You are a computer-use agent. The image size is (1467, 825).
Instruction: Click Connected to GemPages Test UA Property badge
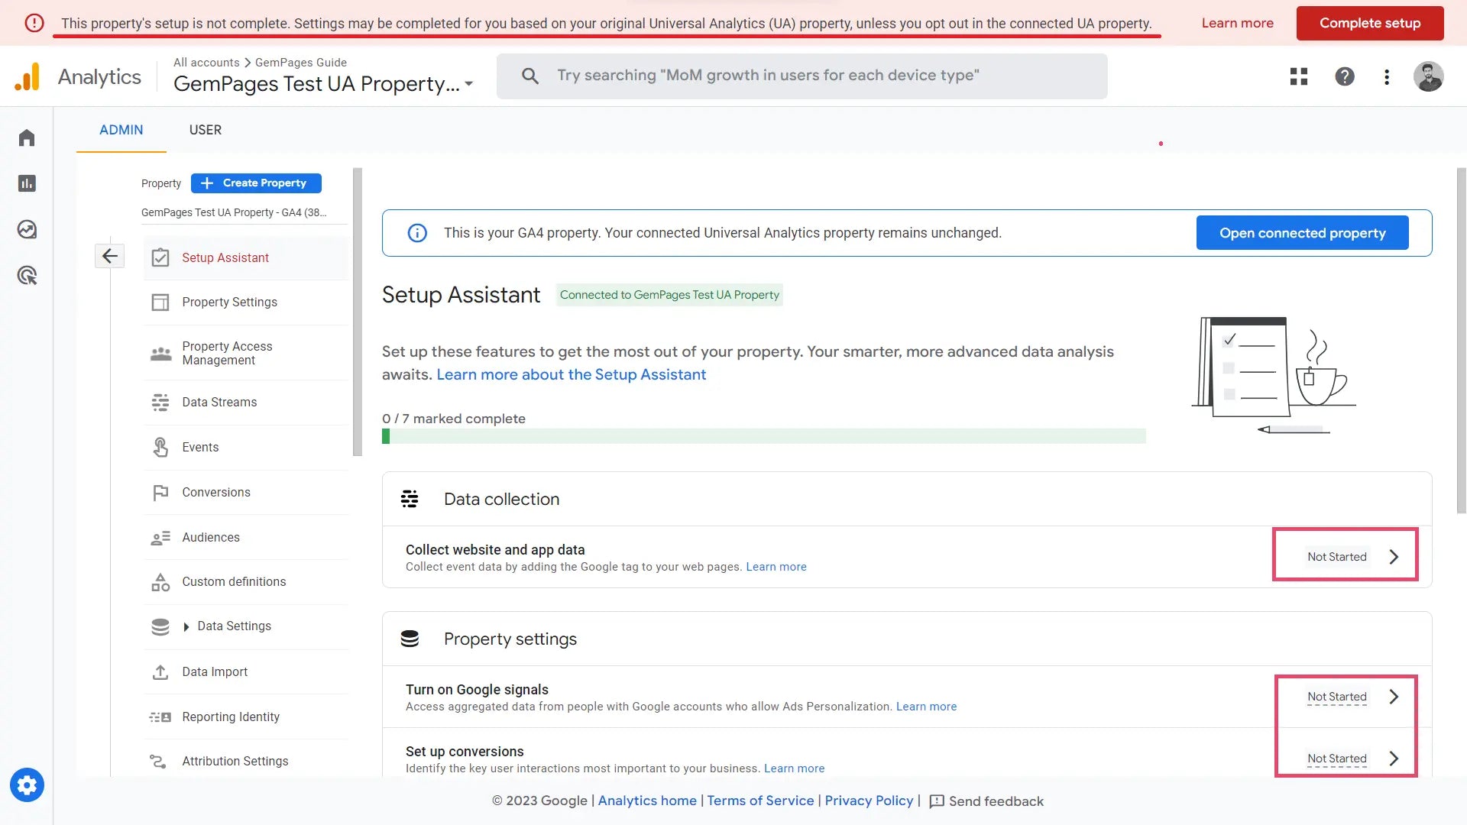[669, 295]
